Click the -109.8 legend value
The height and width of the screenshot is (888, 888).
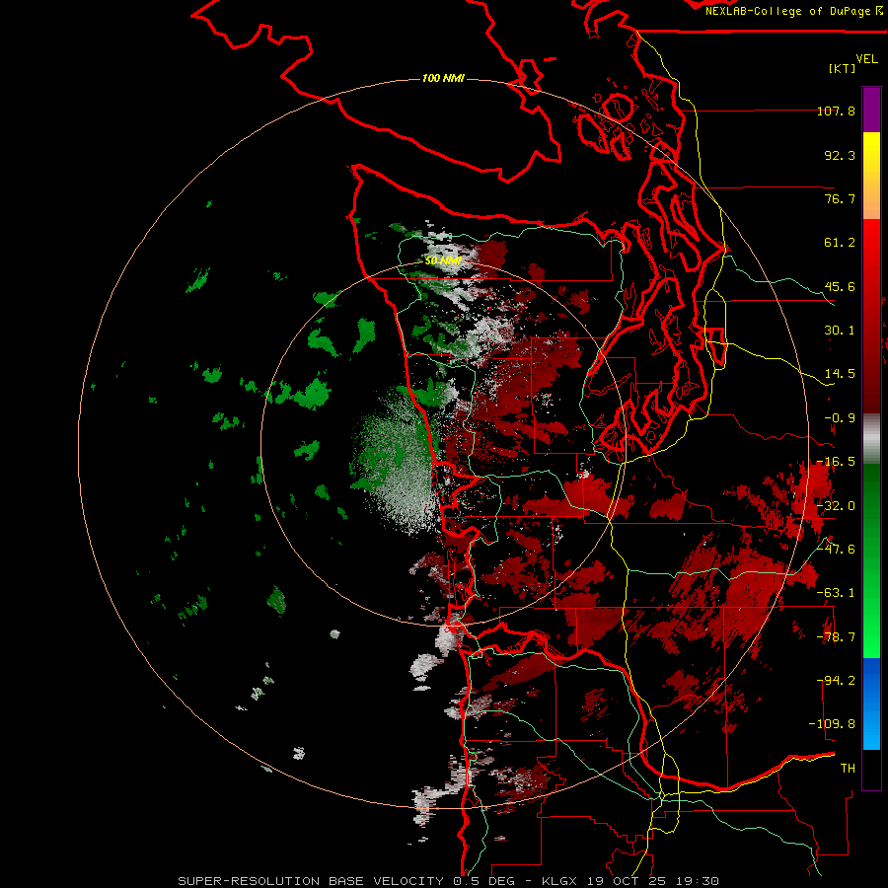833,724
